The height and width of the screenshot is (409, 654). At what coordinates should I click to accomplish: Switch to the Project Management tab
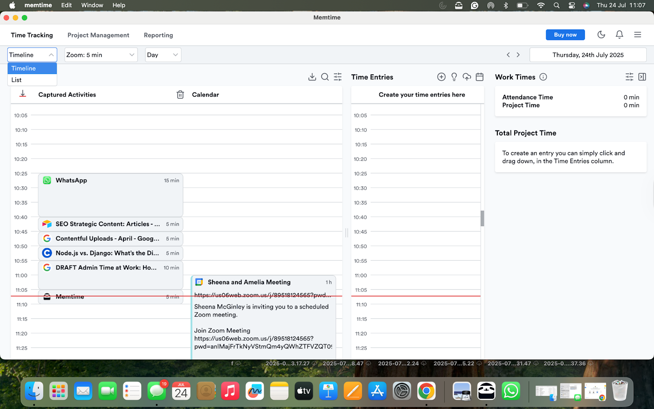tap(98, 35)
